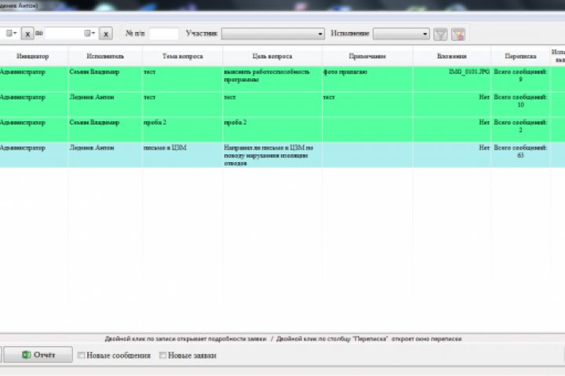
Task: Open the 'Исполнение' dropdown list
Action: (x=401, y=34)
